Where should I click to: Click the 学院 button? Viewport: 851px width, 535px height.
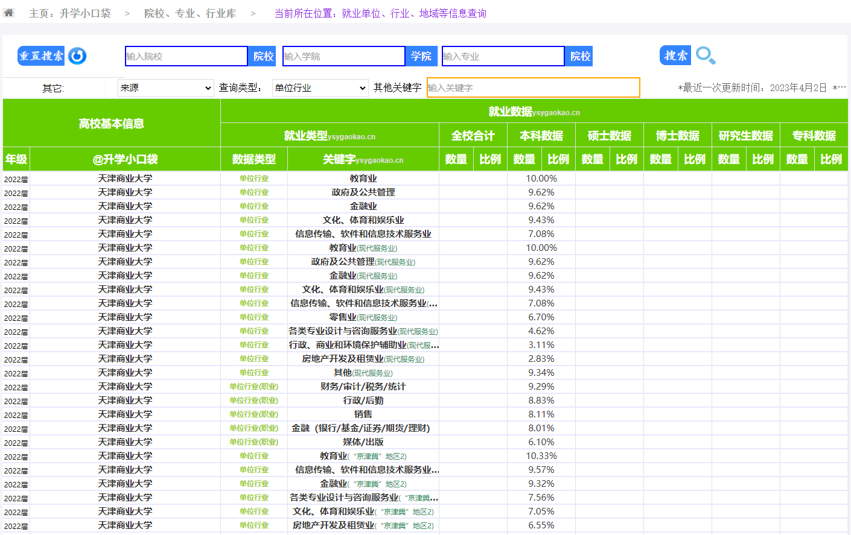pos(421,56)
